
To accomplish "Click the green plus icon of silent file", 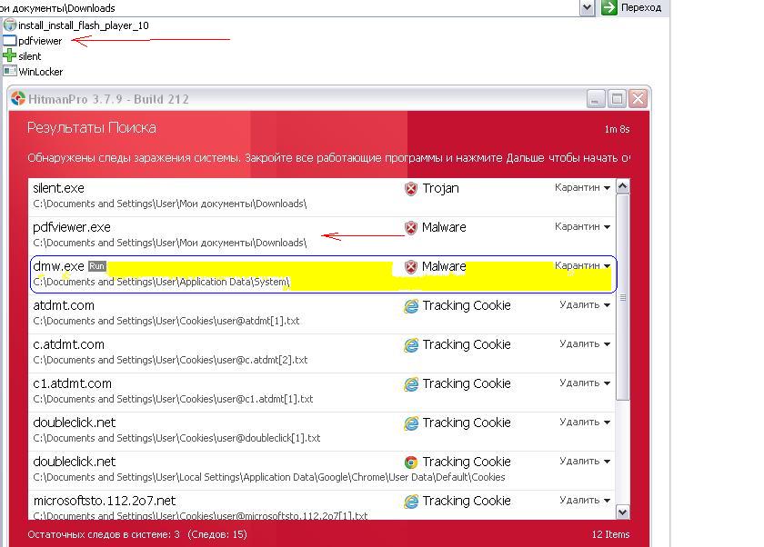I will point(10,55).
